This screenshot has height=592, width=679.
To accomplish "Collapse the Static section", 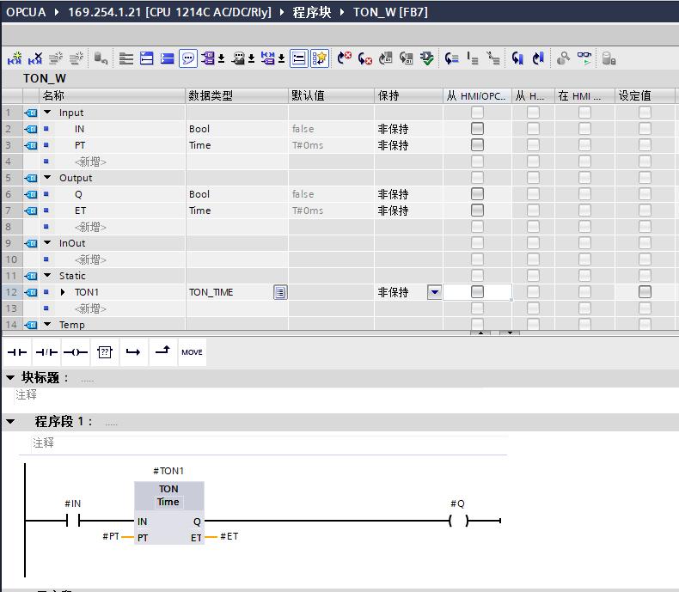I will click(47, 276).
